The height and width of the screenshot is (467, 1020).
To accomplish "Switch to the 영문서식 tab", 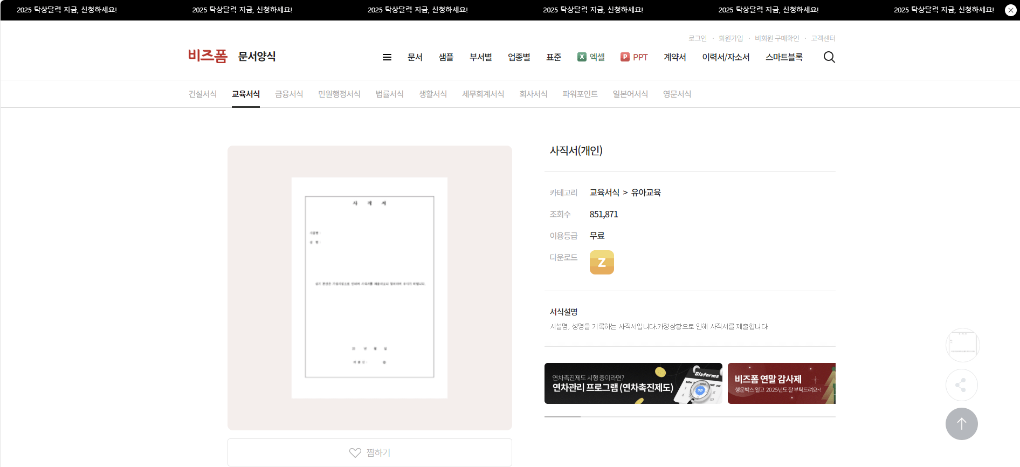I will pos(677,94).
